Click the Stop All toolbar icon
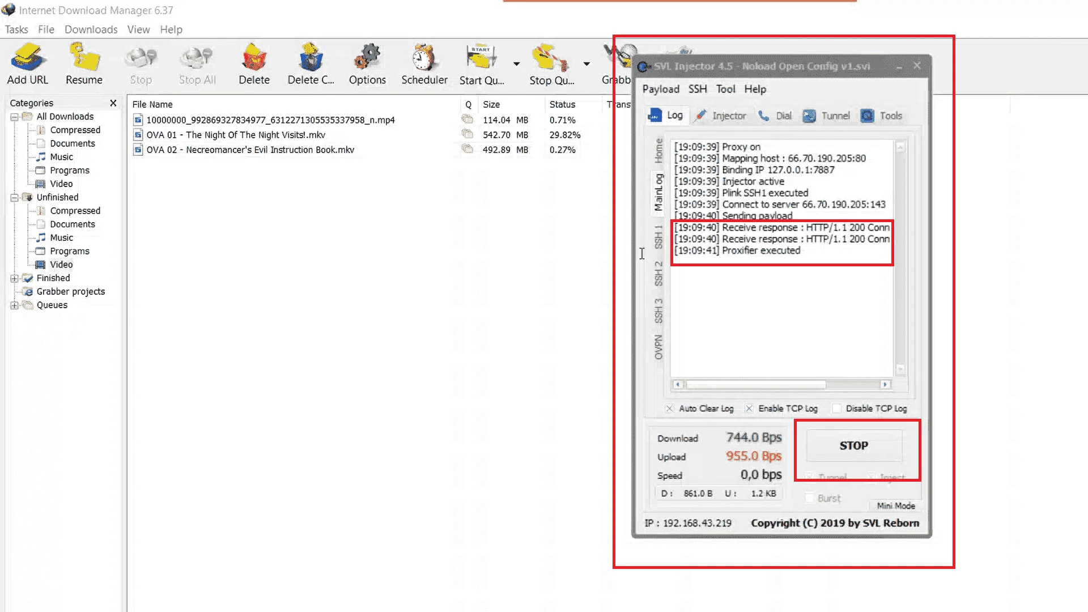1088x612 pixels. pyautogui.click(x=197, y=58)
